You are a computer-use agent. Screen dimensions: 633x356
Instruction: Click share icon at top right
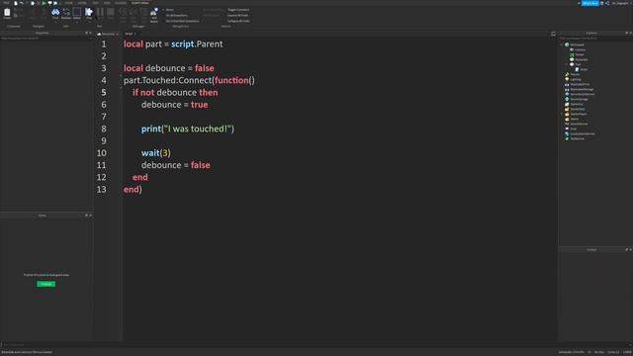pos(607,3)
